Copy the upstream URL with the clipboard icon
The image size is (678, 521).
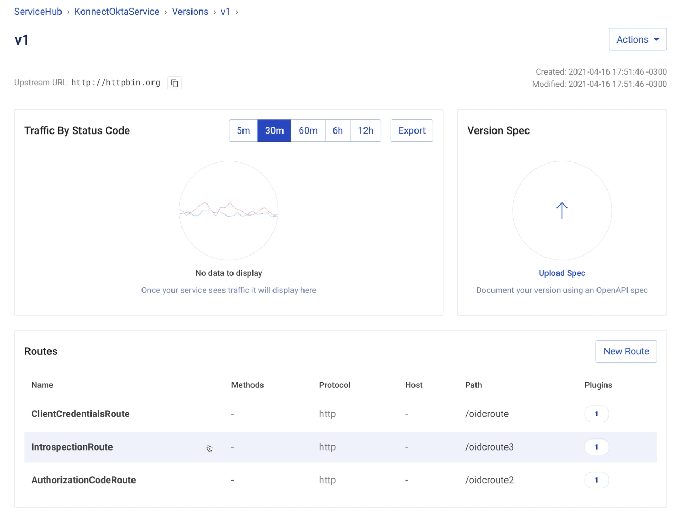[x=175, y=83]
